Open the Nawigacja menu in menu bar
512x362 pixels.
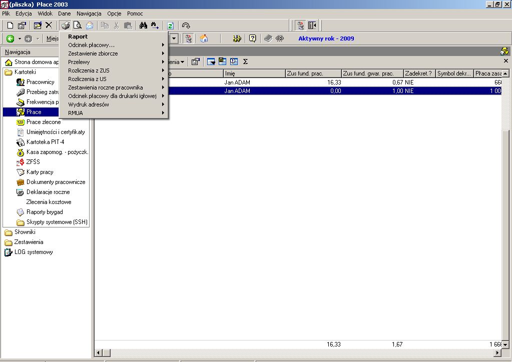coord(89,13)
